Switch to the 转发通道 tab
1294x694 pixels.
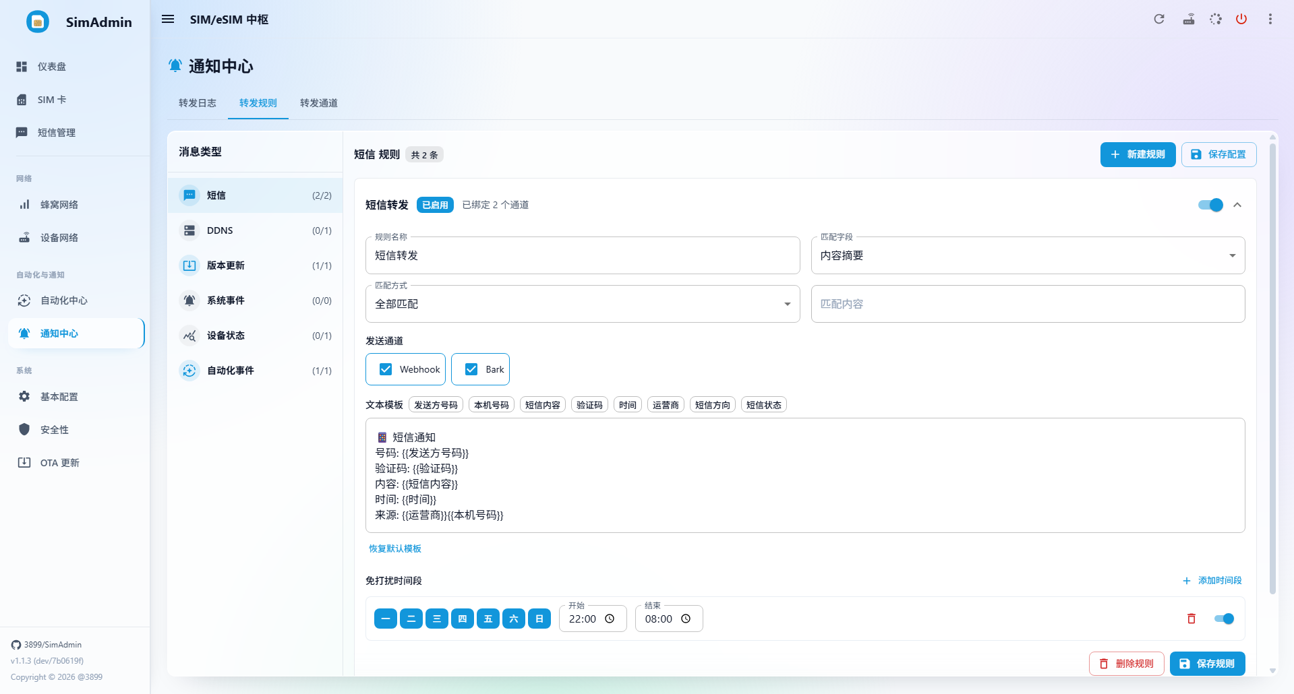319,103
